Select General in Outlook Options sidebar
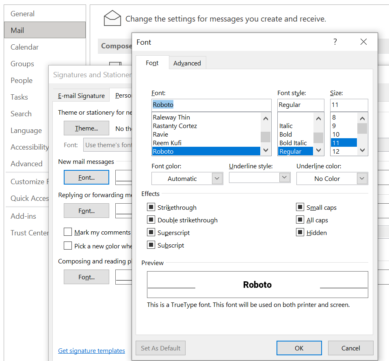This screenshot has height=361, width=389. [x=45, y=13]
